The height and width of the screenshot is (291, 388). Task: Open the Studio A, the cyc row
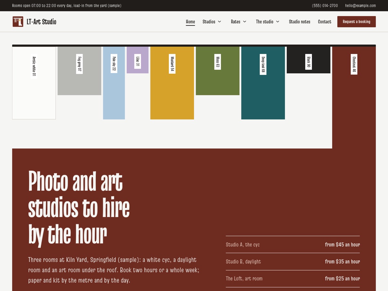point(293,244)
